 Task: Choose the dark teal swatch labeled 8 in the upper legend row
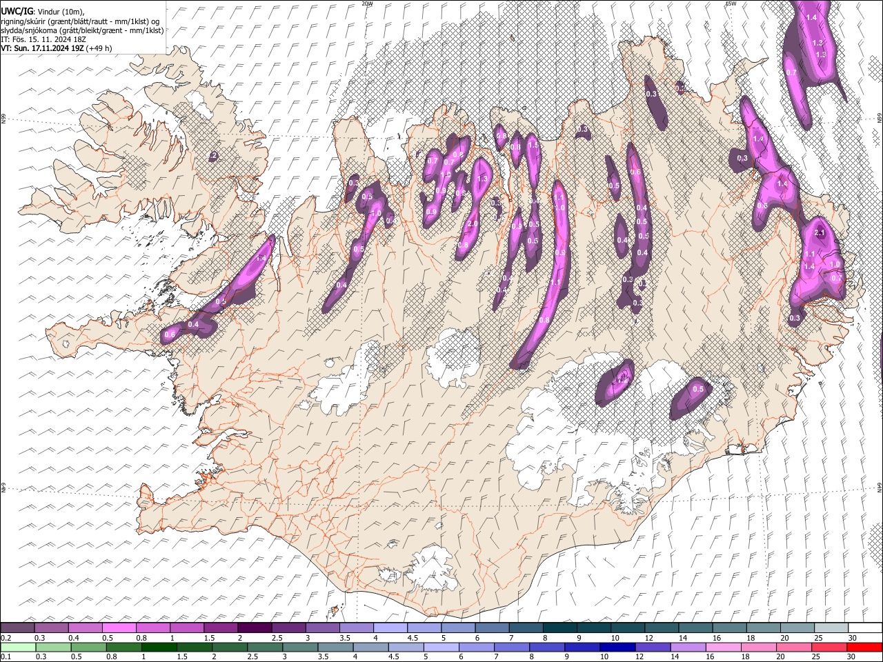click(x=560, y=628)
